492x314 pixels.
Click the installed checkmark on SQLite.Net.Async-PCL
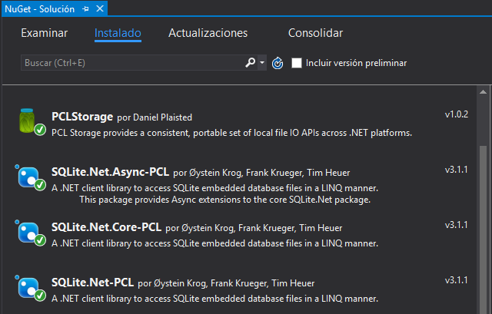pyautogui.click(x=40, y=185)
